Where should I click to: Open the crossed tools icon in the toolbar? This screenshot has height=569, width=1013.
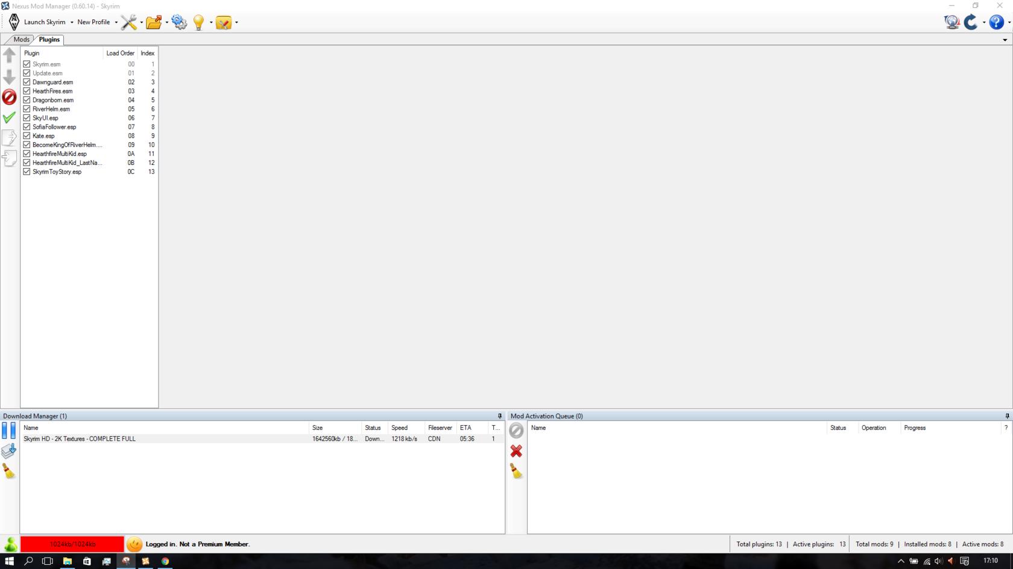tap(128, 22)
